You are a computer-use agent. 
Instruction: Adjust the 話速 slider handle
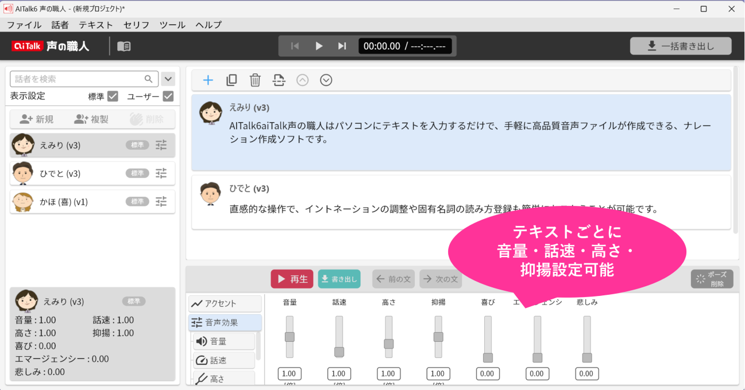click(339, 352)
